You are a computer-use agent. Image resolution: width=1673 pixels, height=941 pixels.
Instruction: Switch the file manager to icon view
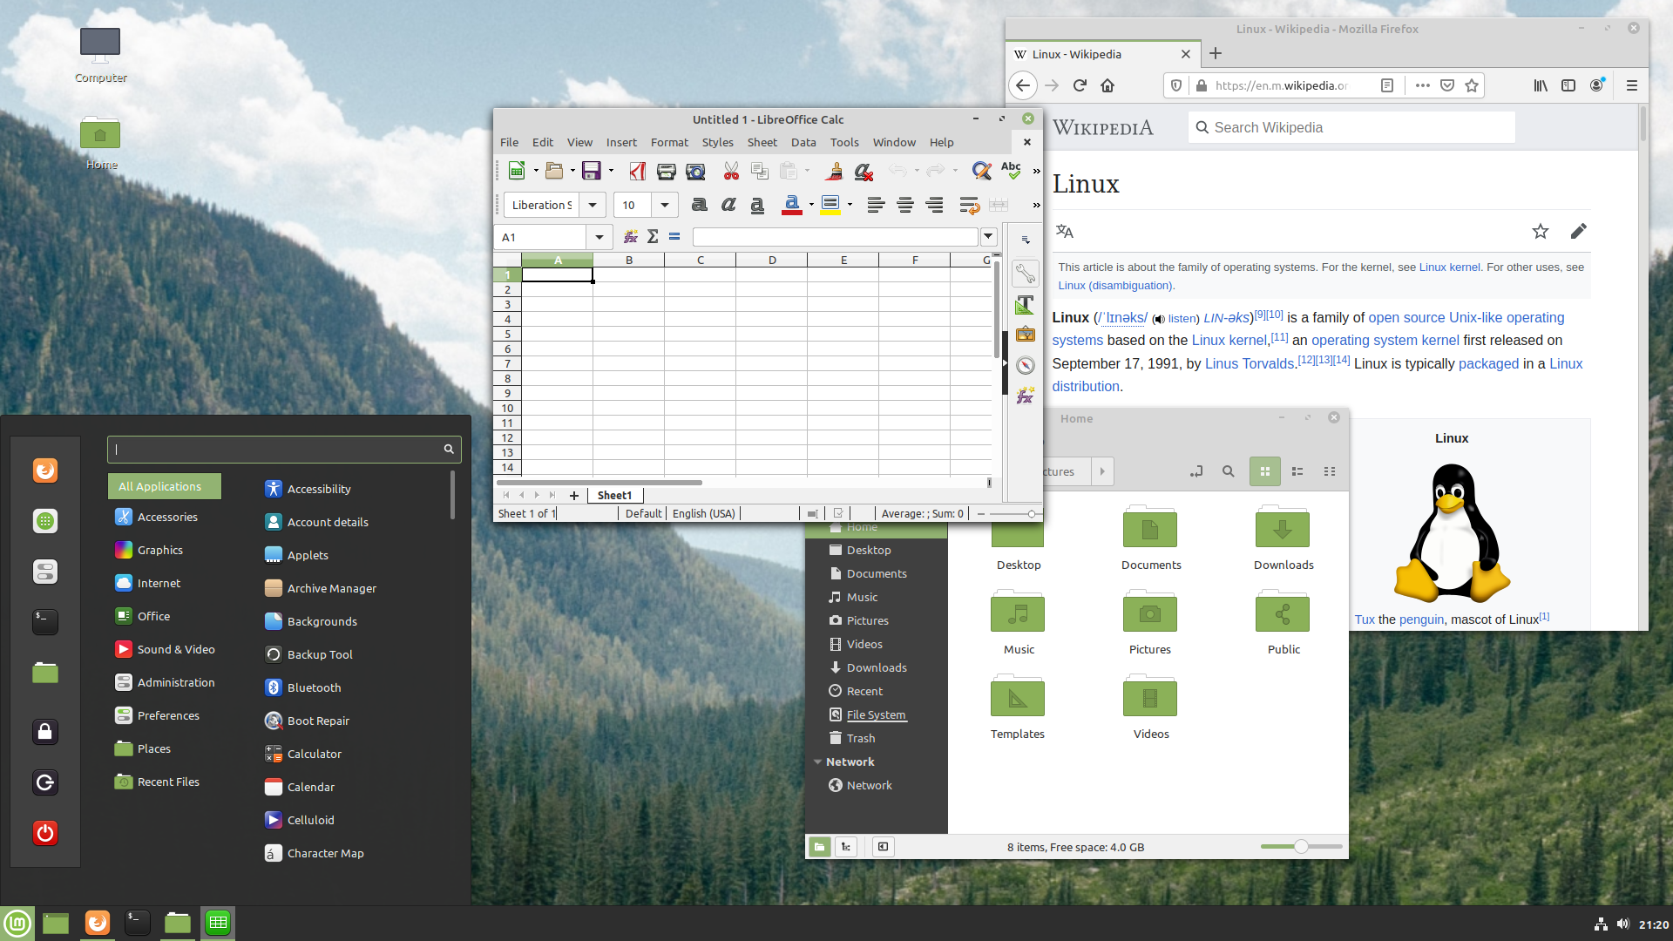(x=1264, y=471)
